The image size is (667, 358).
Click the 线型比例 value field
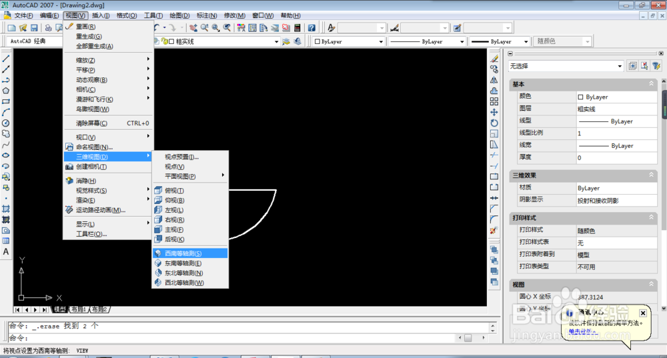tap(616, 133)
